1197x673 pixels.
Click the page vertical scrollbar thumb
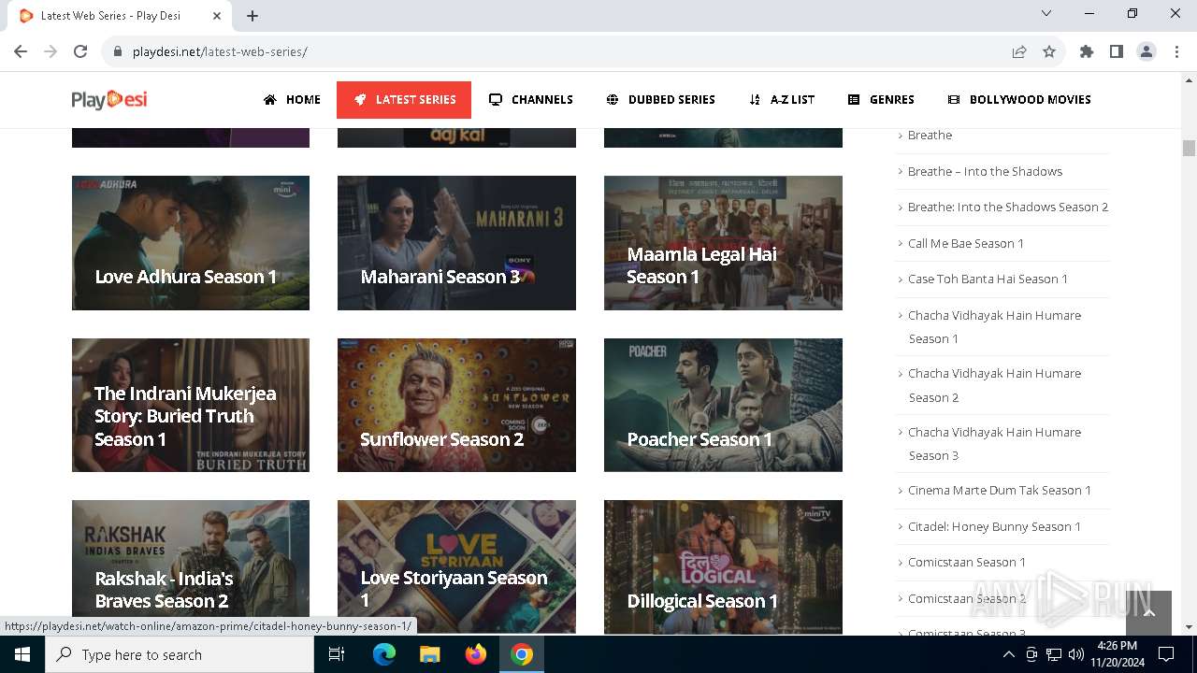point(1190,149)
